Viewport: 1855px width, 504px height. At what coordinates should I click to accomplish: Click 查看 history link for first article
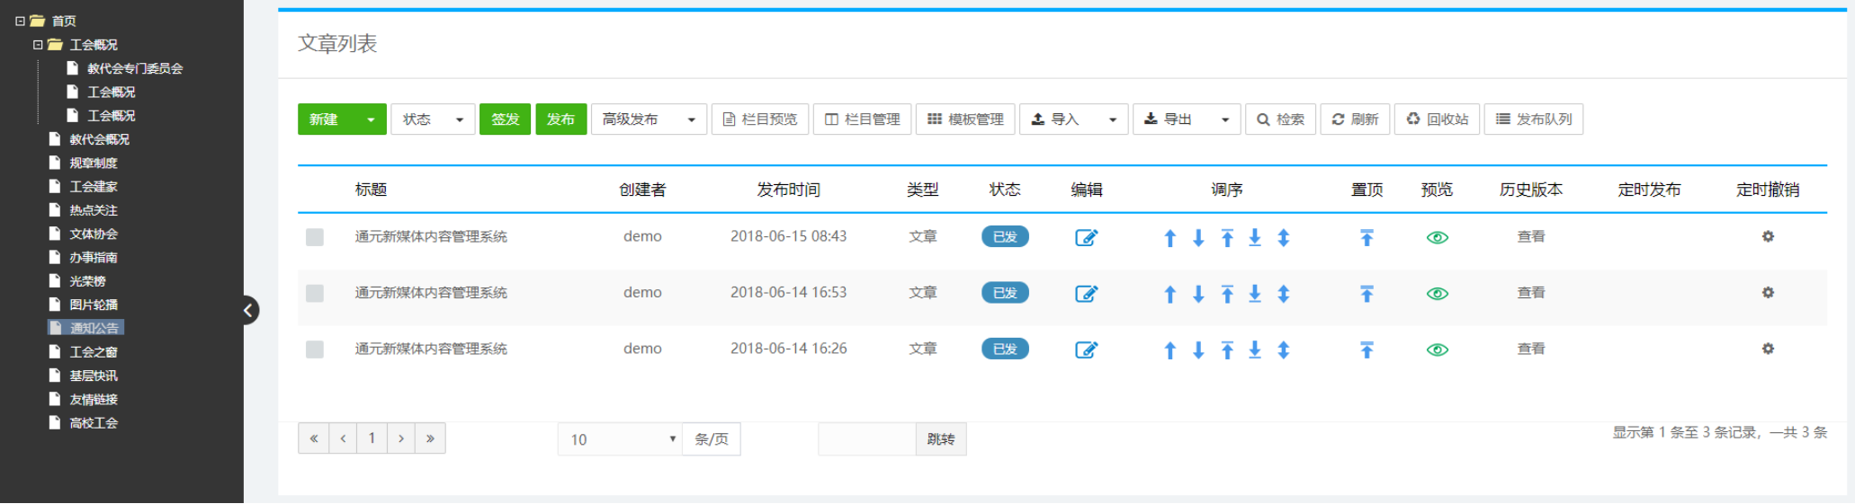(x=1530, y=237)
